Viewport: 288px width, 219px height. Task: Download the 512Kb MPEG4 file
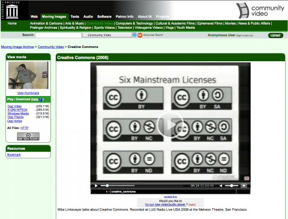tap(17, 110)
